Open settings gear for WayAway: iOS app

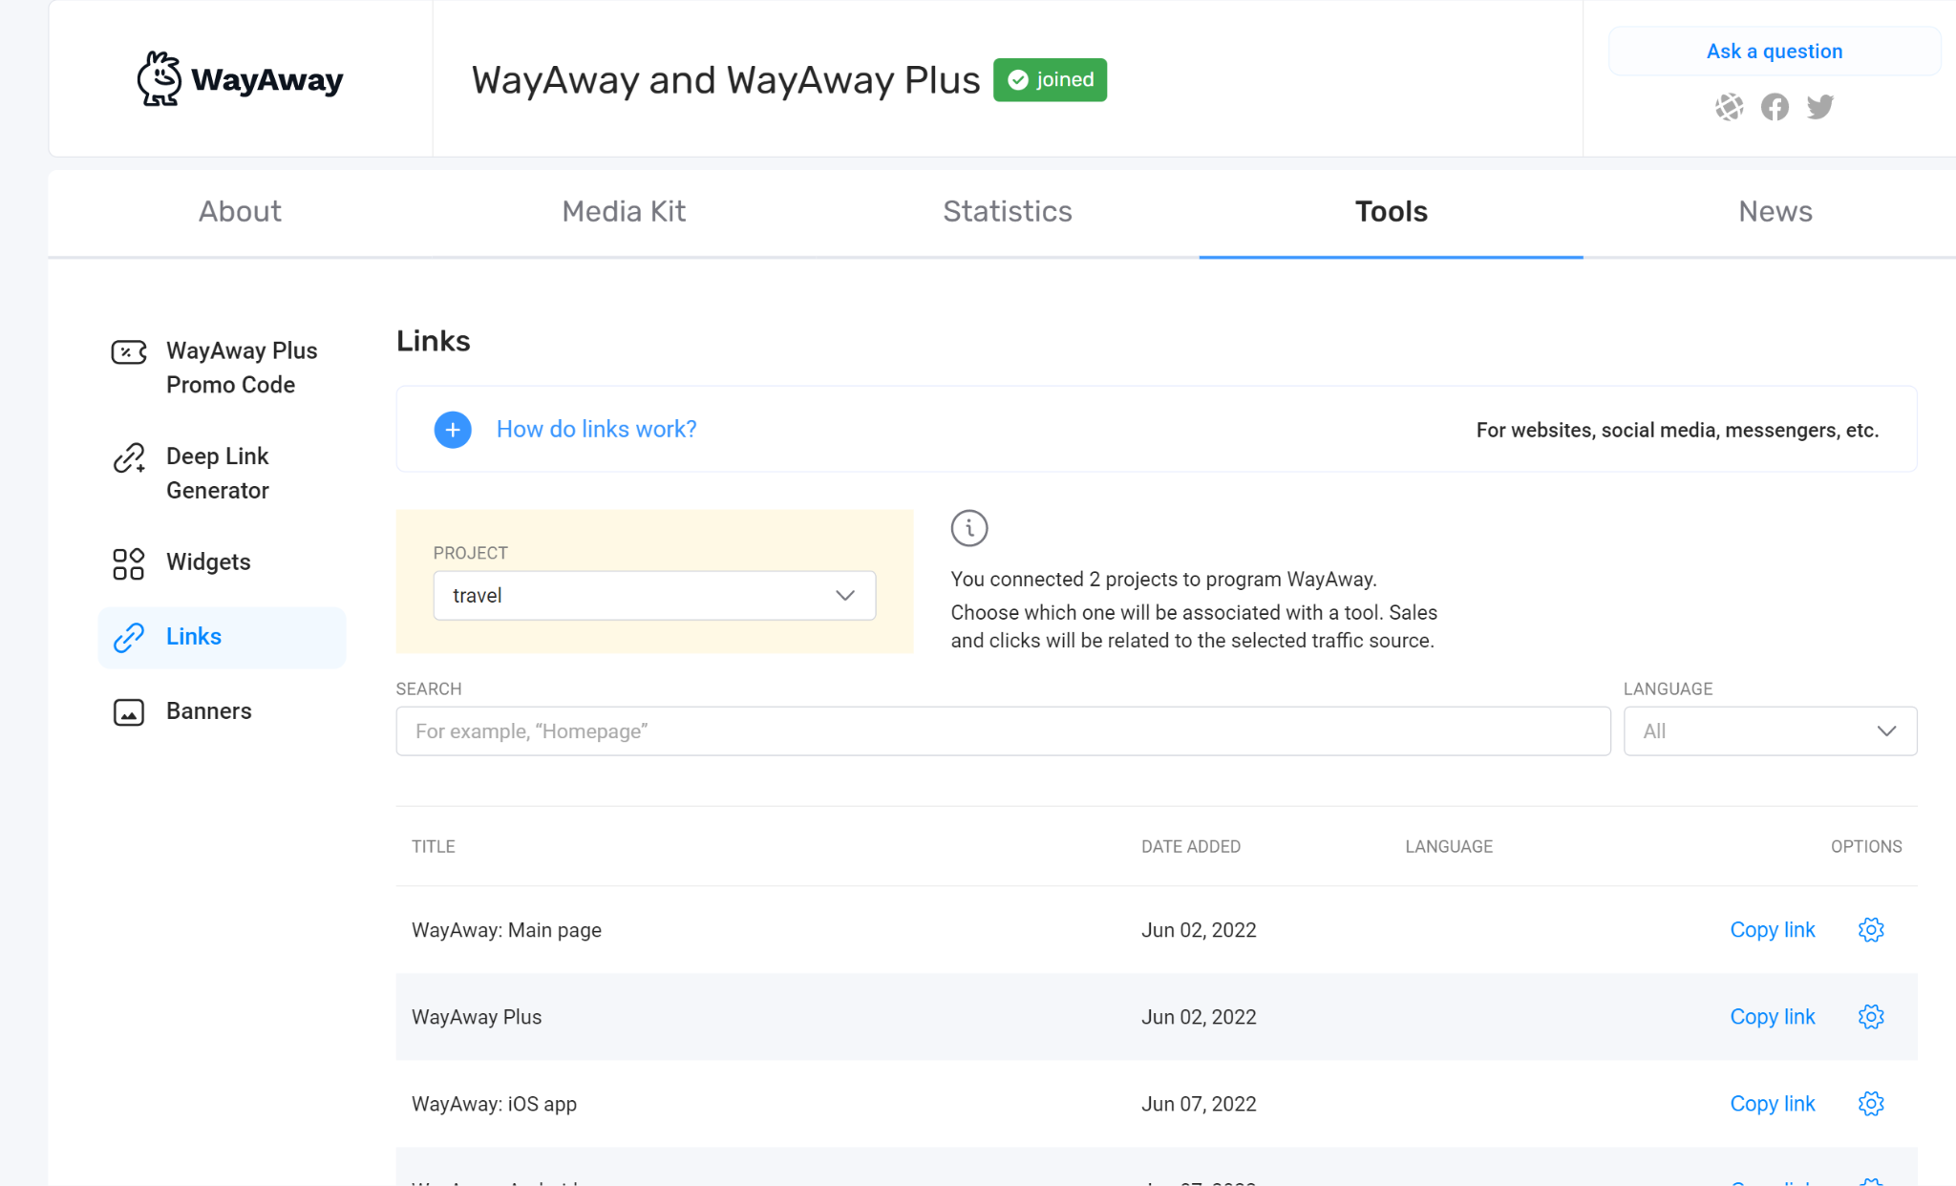1871,1104
